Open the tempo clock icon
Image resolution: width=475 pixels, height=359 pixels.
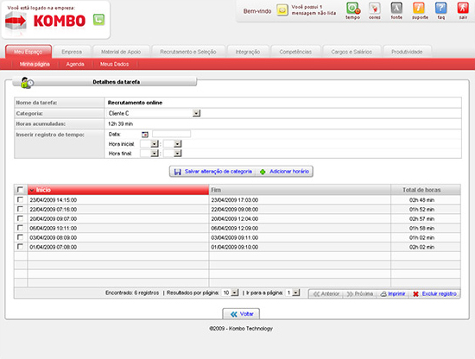(x=353, y=9)
